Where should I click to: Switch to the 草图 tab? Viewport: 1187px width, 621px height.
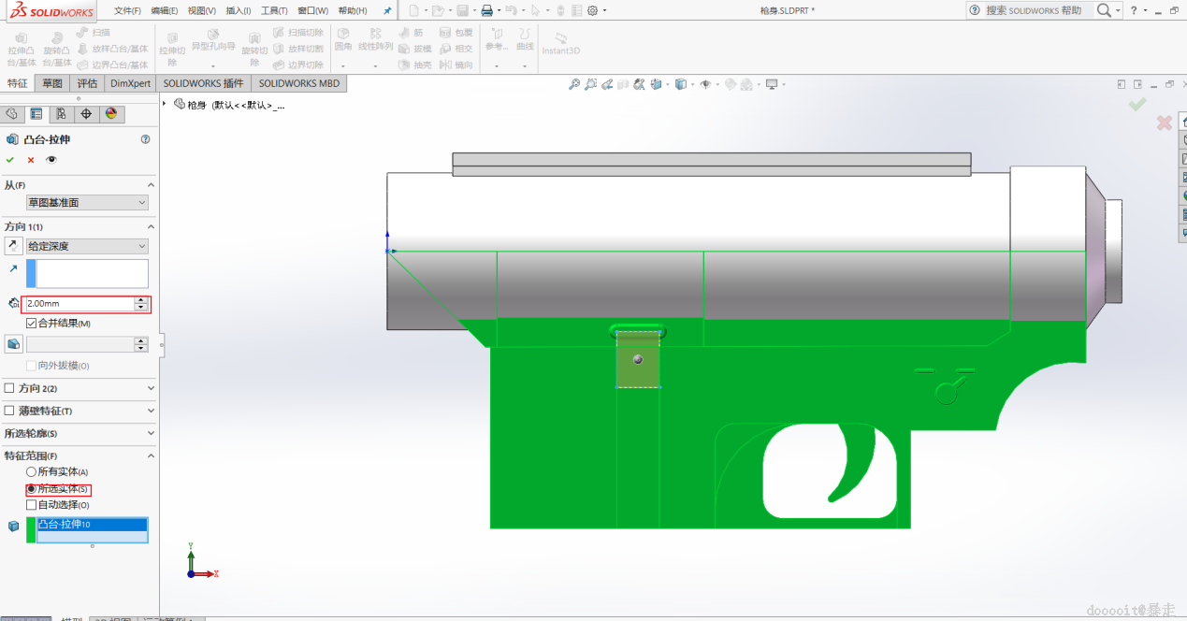tap(52, 83)
